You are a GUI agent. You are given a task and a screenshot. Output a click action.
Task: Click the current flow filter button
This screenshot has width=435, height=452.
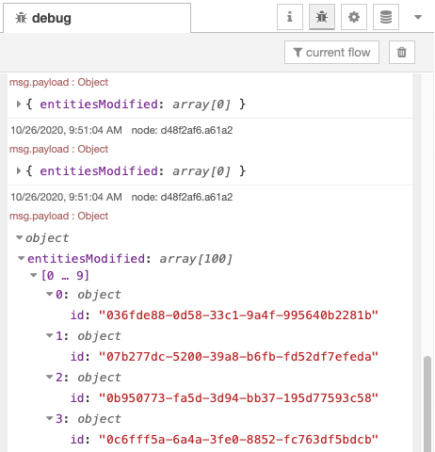[331, 52]
